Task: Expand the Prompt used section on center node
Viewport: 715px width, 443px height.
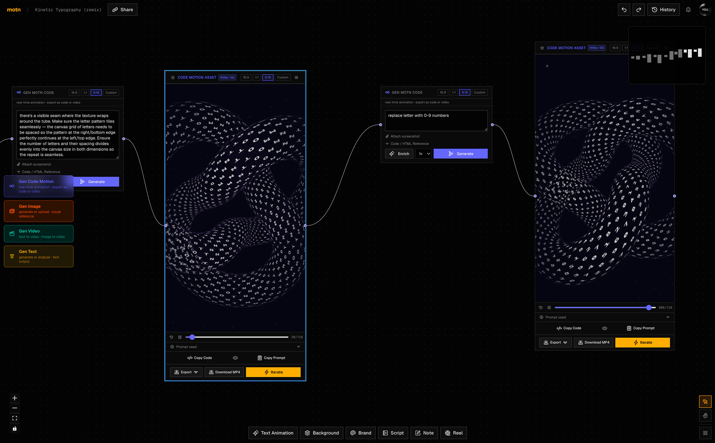Action: tap(298, 346)
